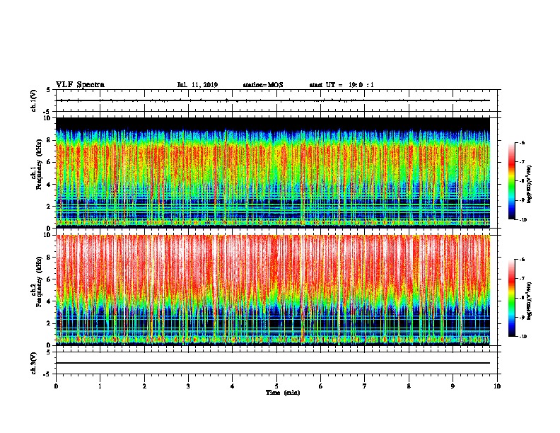This screenshot has height=433, width=560.
Task: Click the "3" minute tick label on time axis
Action: [x=188, y=386]
